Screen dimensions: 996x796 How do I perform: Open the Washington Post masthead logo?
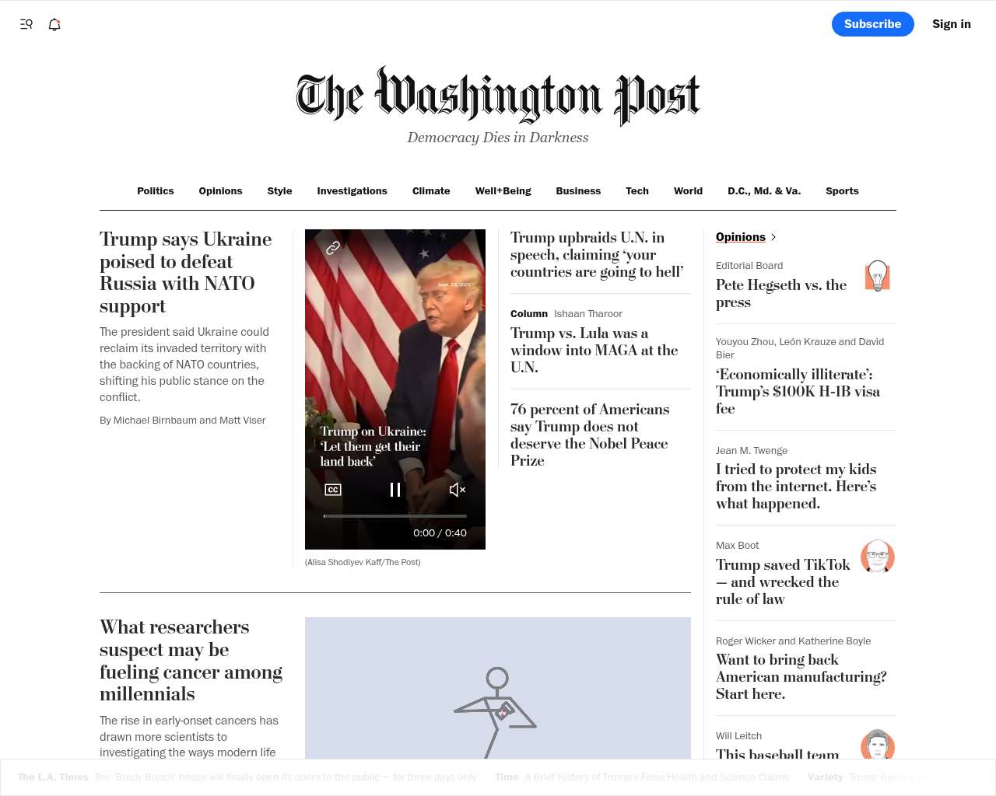pyautogui.click(x=498, y=96)
